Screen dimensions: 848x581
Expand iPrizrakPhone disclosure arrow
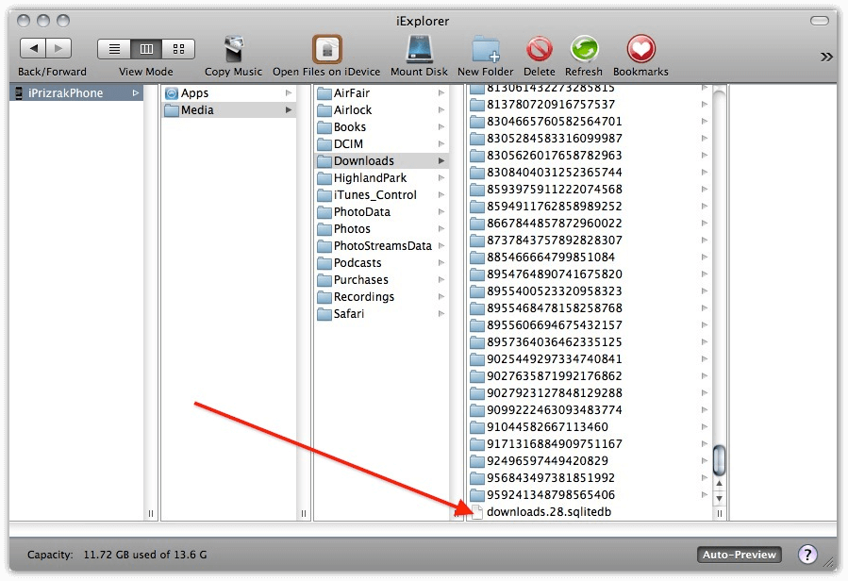pos(135,93)
